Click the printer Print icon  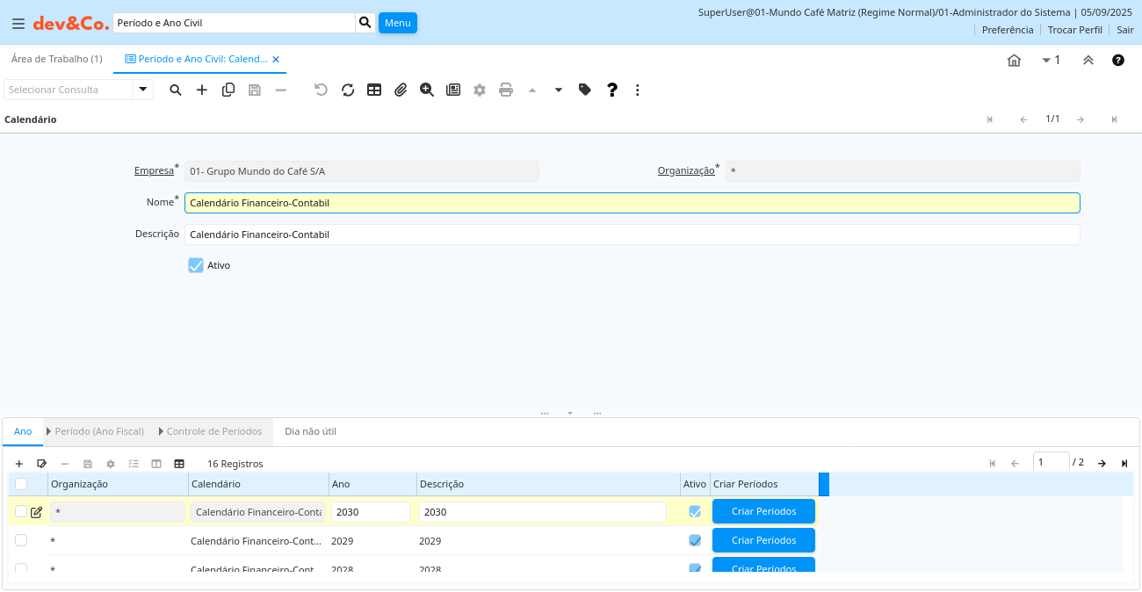click(506, 90)
